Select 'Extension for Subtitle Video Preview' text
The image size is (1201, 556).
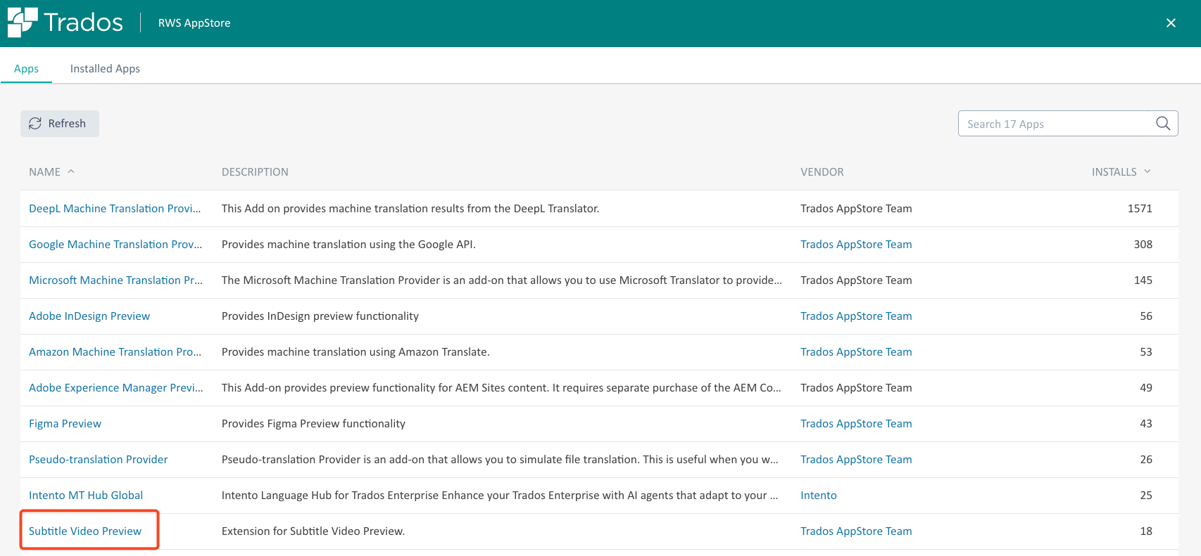tap(313, 531)
